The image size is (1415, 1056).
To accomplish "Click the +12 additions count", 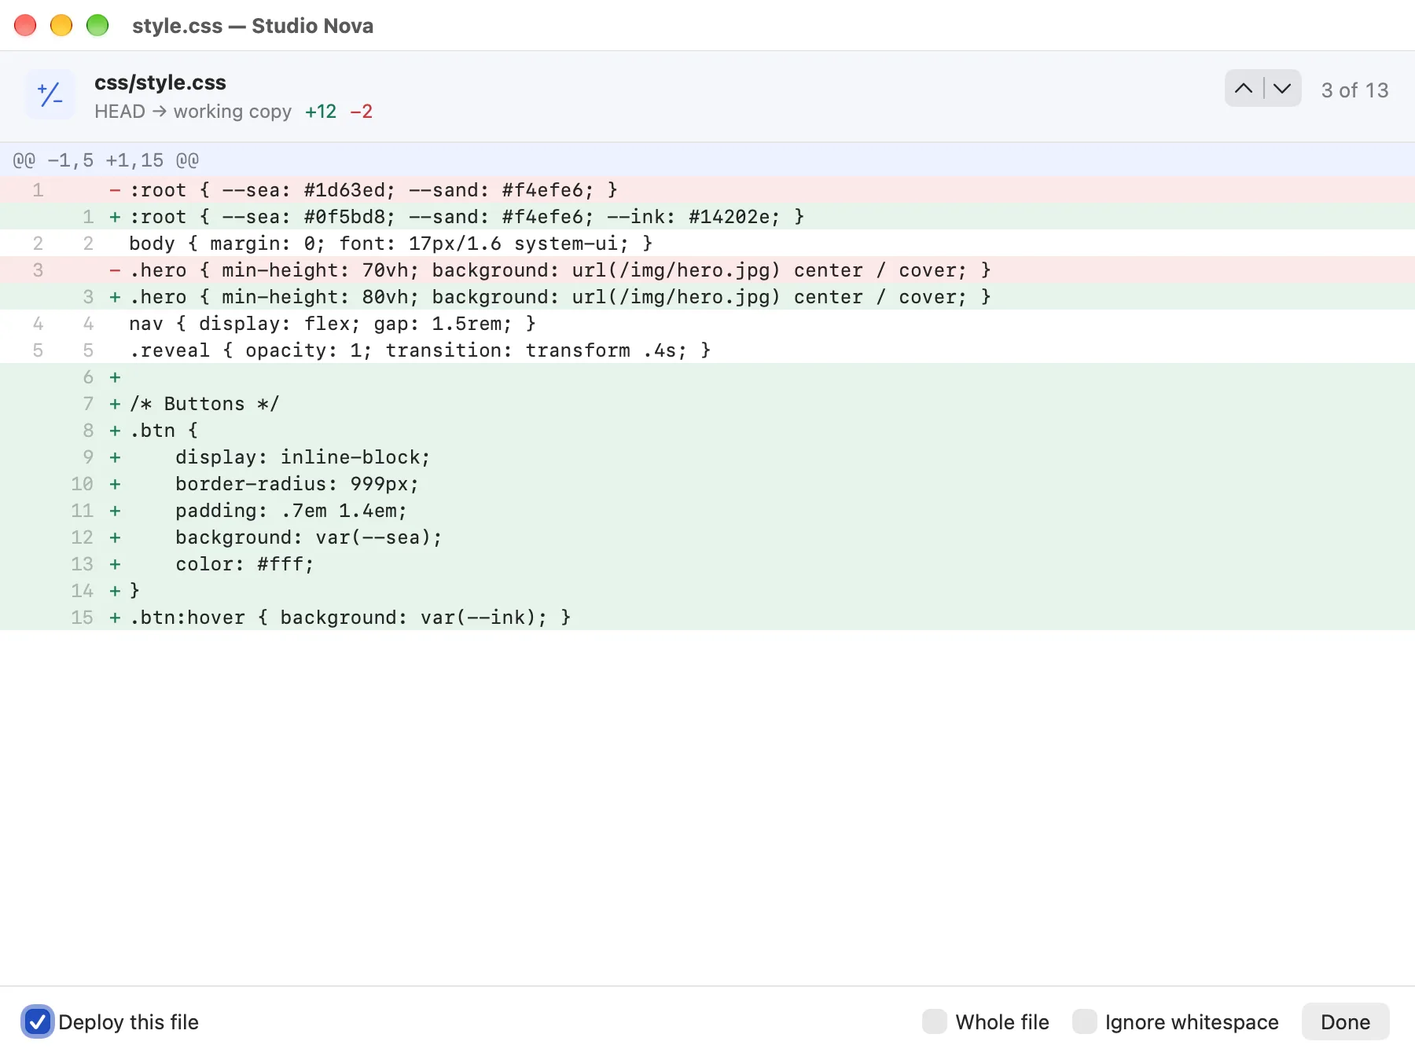I will pyautogui.click(x=321, y=112).
